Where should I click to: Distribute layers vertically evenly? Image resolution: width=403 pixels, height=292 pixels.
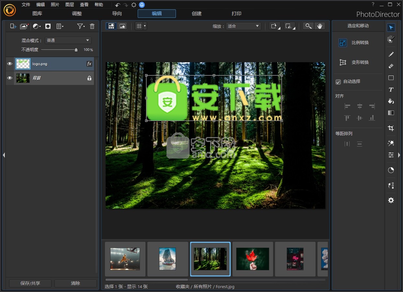360,144
